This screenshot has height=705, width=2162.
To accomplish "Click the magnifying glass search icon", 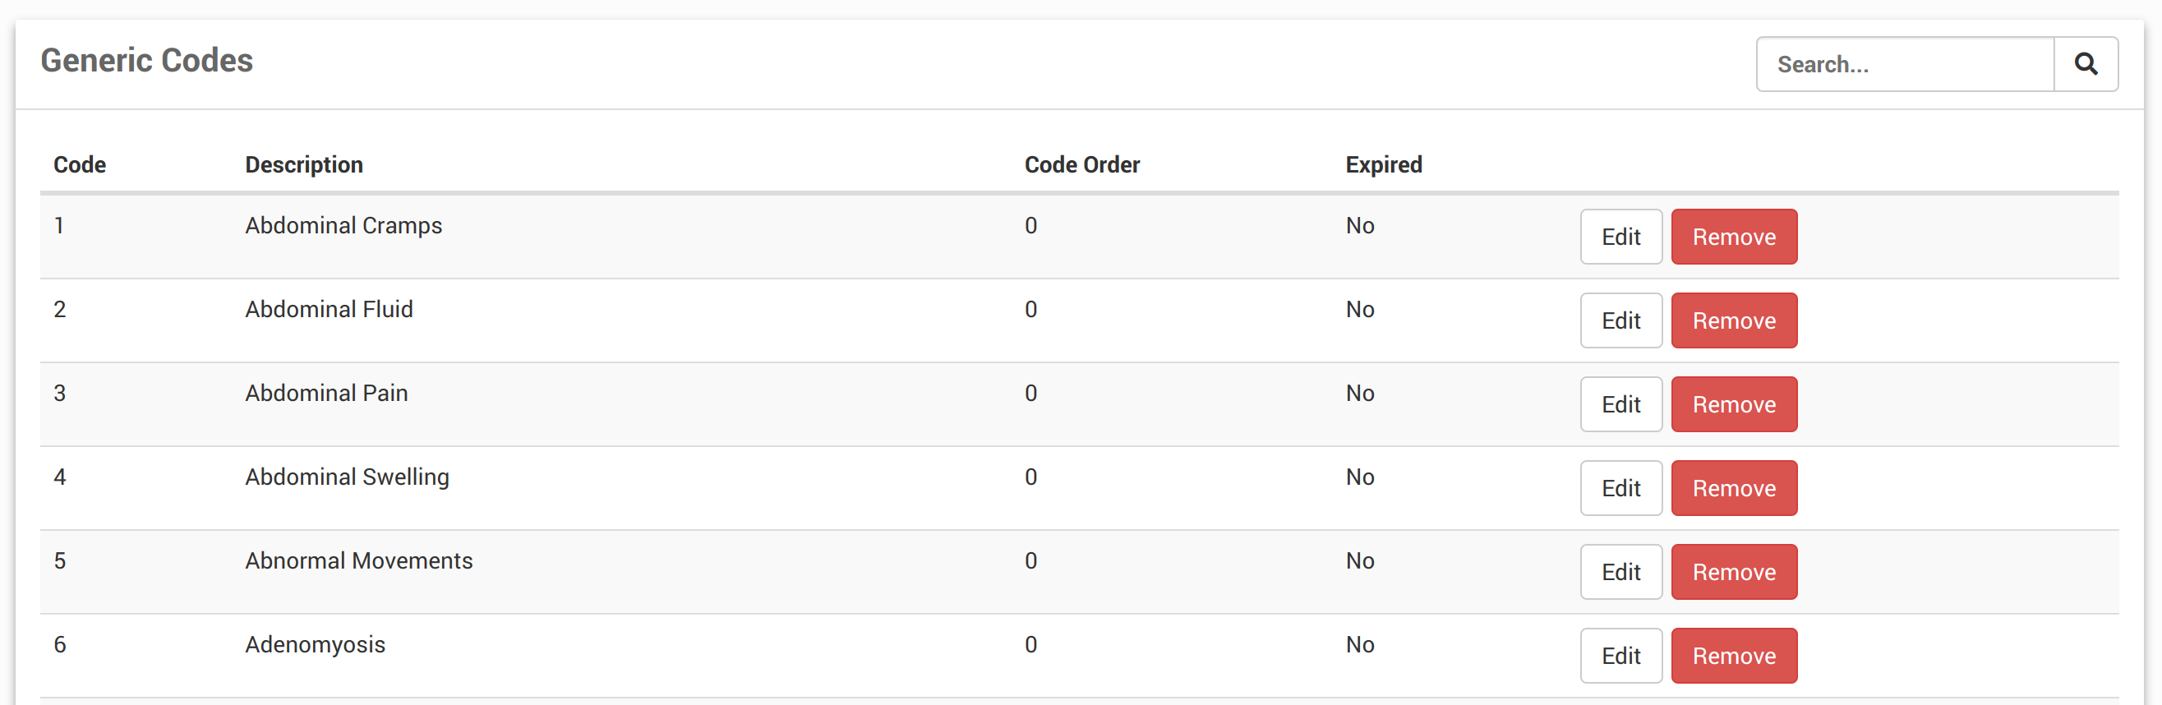I will pos(2086,64).
